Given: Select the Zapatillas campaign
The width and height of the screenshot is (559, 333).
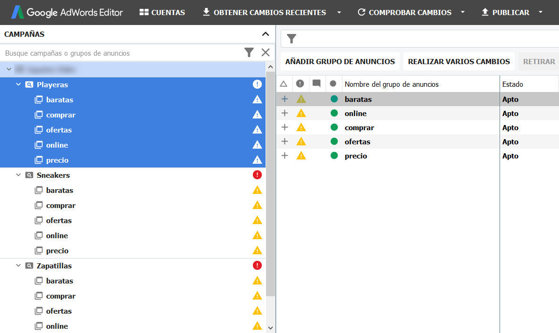Looking at the screenshot, I should coord(54,266).
